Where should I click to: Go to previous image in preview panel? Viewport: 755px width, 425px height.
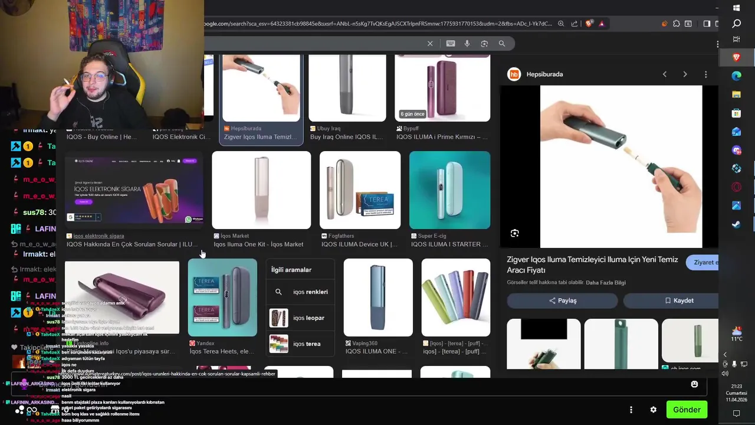coord(665,74)
